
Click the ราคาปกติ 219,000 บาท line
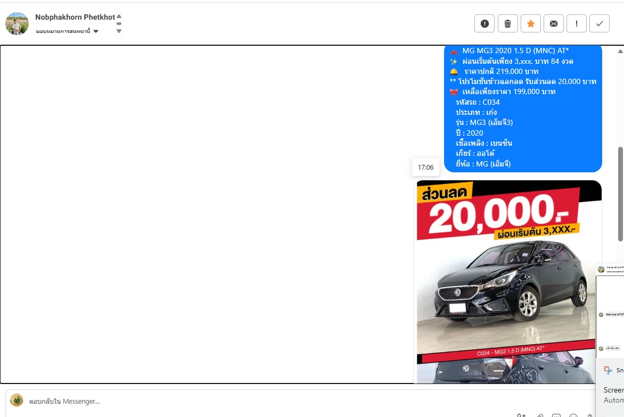[x=494, y=72]
